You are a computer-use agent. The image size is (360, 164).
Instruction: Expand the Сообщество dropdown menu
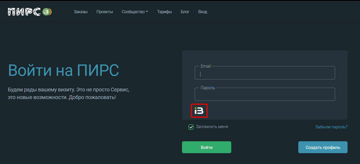pos(135,12)
